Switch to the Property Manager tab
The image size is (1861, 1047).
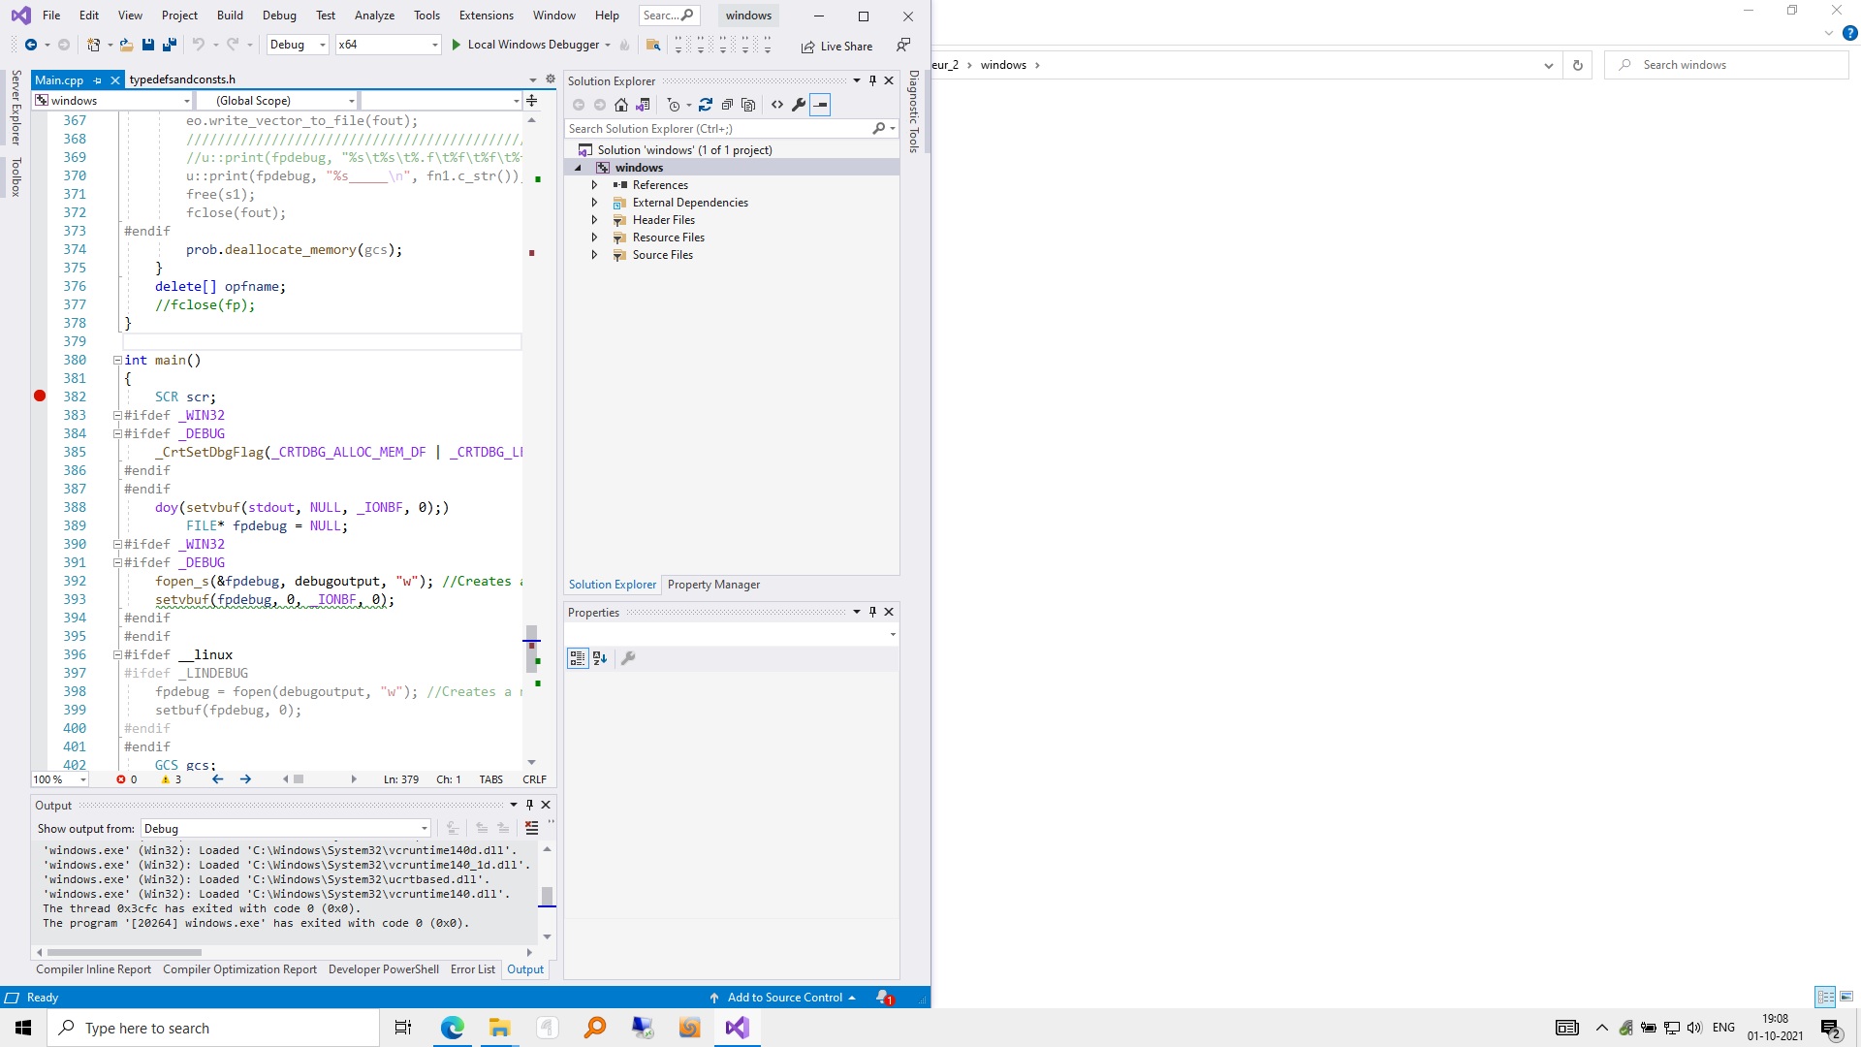coord(713,585)
